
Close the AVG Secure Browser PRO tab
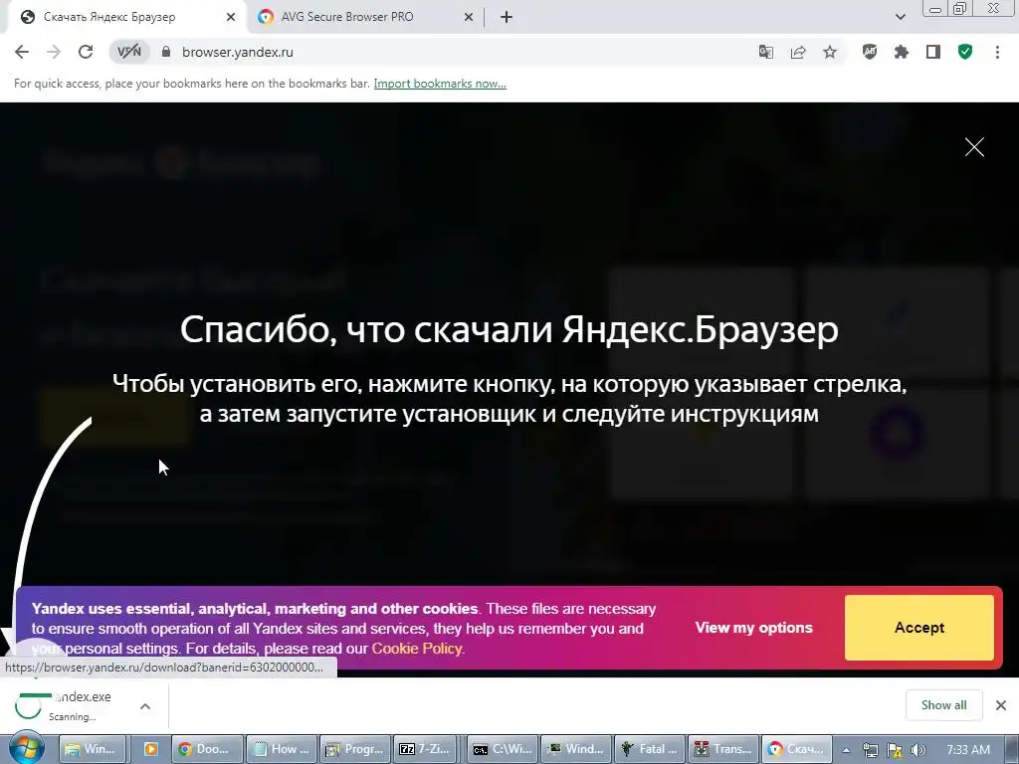point(469,17)
